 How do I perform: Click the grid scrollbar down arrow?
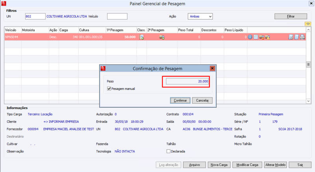[308, 101]
